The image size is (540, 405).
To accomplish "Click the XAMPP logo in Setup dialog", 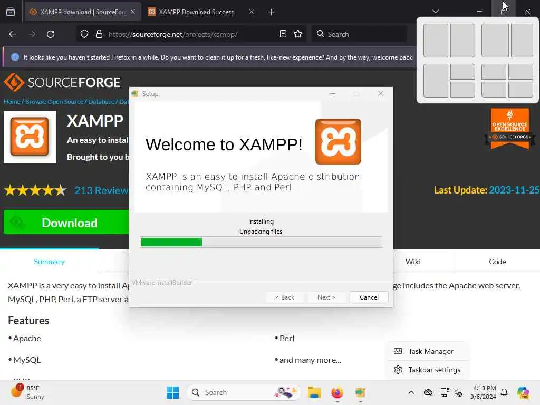I will pos(338,141).
